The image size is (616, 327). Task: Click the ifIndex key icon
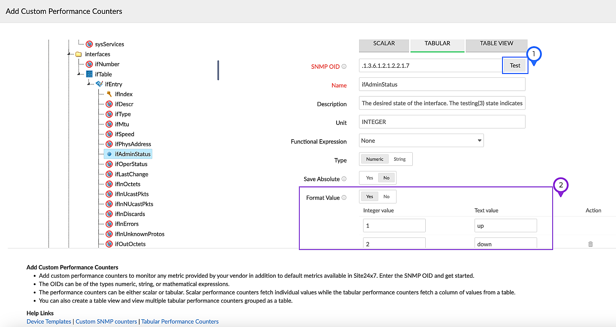tap(109, 94)
